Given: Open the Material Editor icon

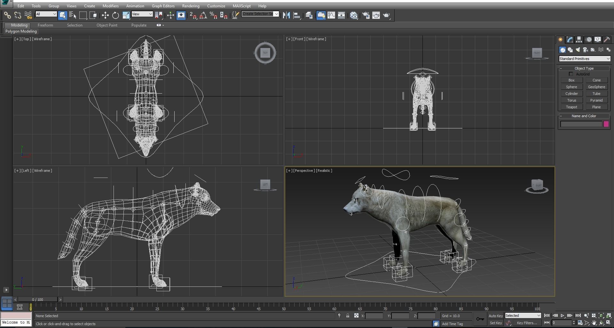Looking at the screenshot, I should click(354, 15).
